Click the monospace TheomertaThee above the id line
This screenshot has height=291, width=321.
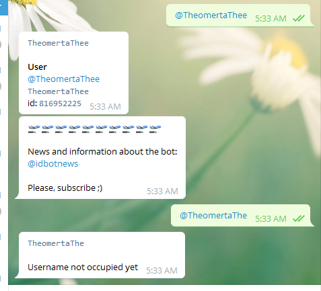coord(59,91)
